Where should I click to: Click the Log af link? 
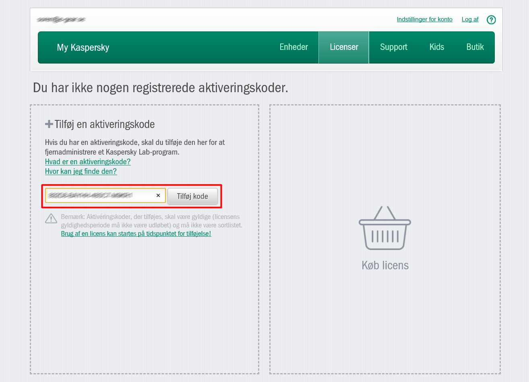pyautogui.click(x=470, y=19)
